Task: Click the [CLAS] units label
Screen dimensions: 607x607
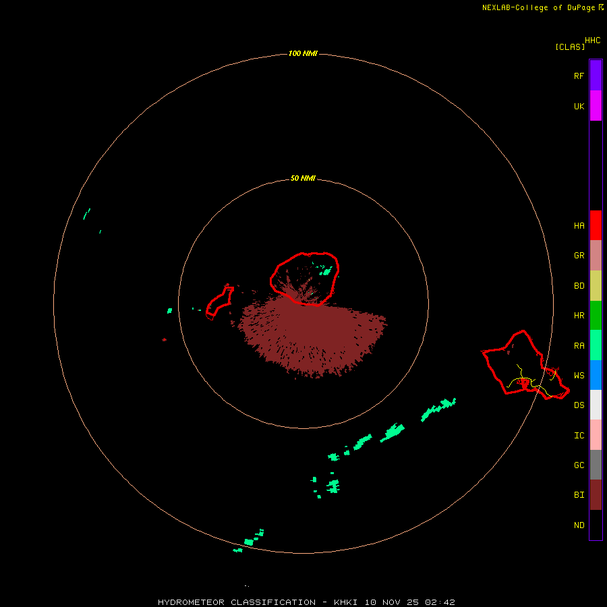Action: 570,47
